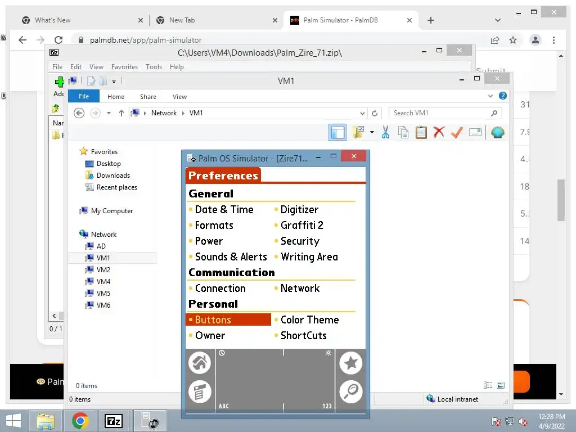The image size is (576, 432).
Task: Click the Chrome page vertical scrollbar thumb
Action: point(561,200)
